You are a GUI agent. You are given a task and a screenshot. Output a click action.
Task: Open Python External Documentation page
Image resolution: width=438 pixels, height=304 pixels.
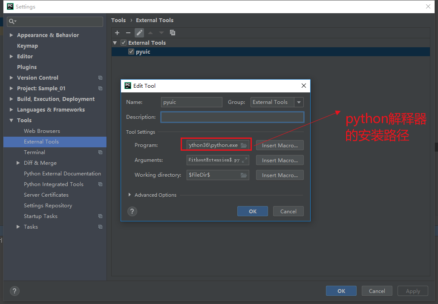tap(62, 174)
